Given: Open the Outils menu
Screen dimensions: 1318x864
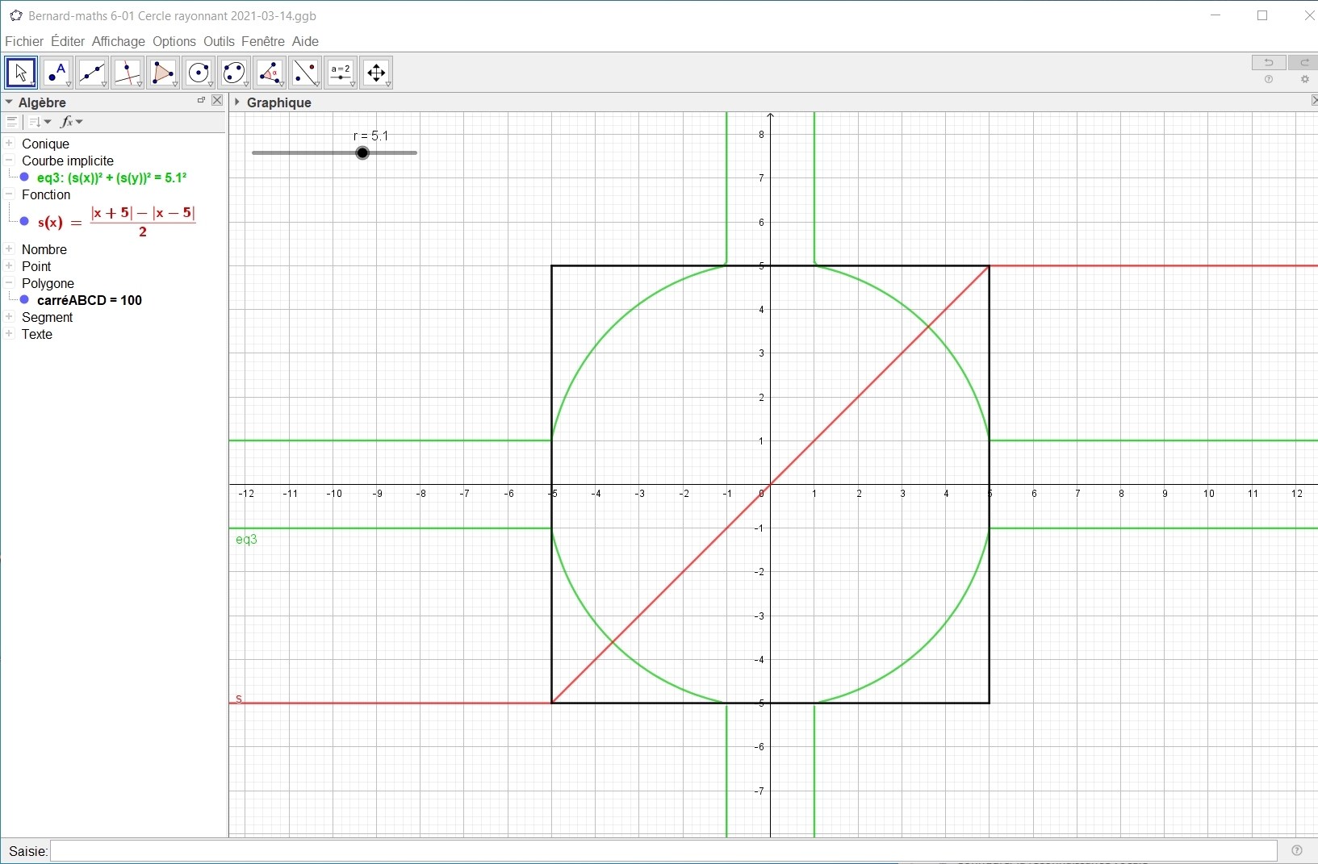Looking at the screenshot, I should (x=220, y=41).
